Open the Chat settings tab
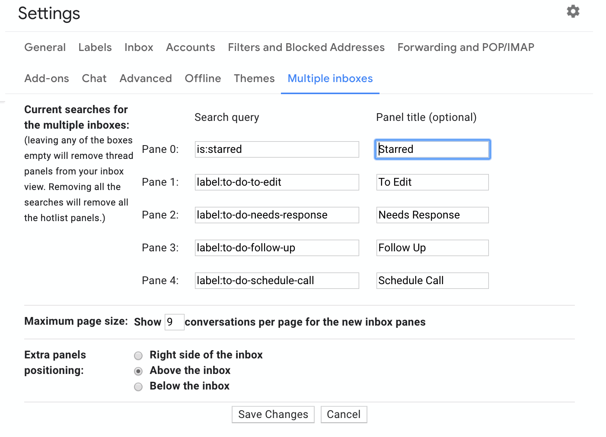Viewport: 606px width, 437px height. [x=94, y=79]
